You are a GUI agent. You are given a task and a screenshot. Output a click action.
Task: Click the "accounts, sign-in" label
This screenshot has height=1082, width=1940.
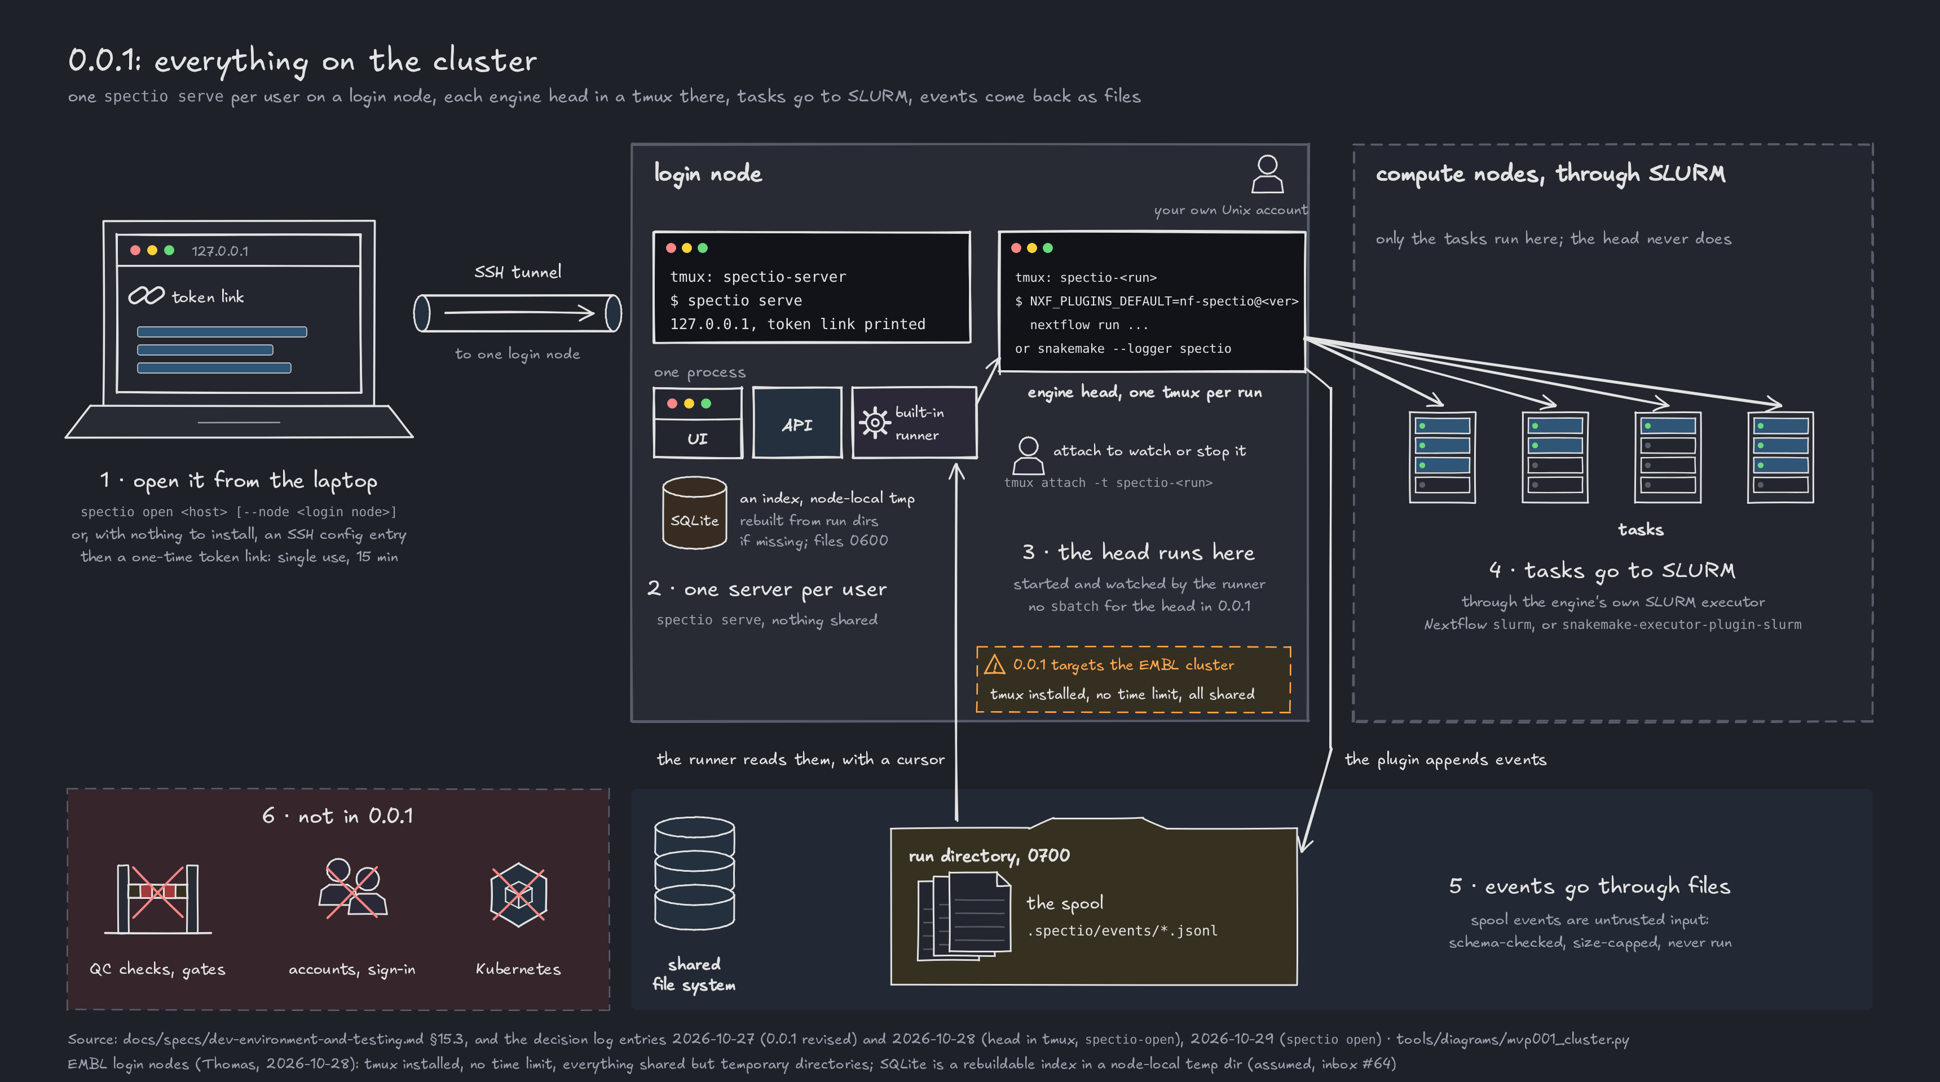[352, 969]
